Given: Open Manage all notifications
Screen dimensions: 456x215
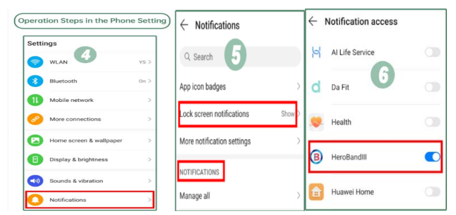Looking at the screenshot, I should (x=239, y=196).
